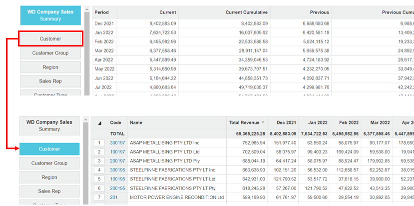Image resolution: width=414 pixels, height=206 pixels.
Task: Select the highlighted blue Customer tab
Action: tap(49, 149)
